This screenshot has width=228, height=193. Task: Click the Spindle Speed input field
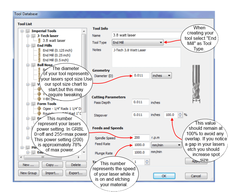141,137
